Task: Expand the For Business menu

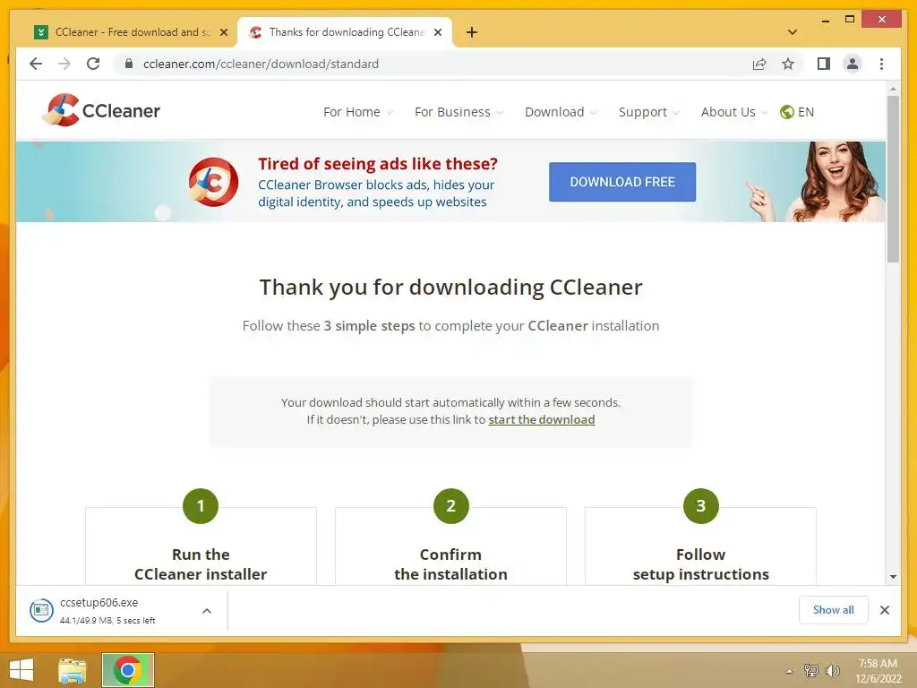Action: (x=458, y=112)
